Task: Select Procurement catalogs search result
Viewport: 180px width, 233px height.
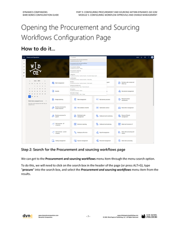Action: [88, 67]
